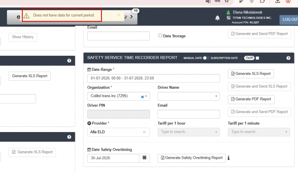Open the notifications bell
298x172 pixels.
pyautogui.click(x=217, y=18)
